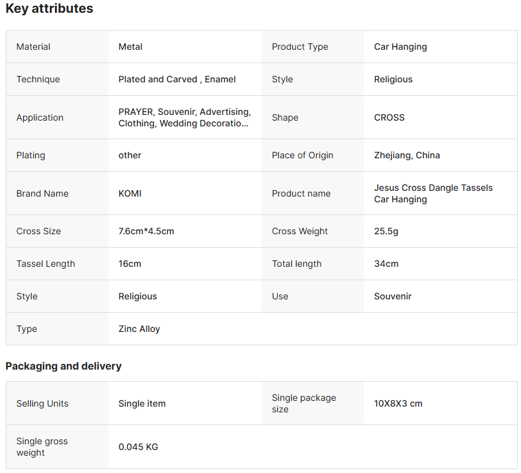The height and width of the screenshot is (473, 521).
Task: Click the Single item selling units value
Action: pyautogui.click(x=142, y=403)
